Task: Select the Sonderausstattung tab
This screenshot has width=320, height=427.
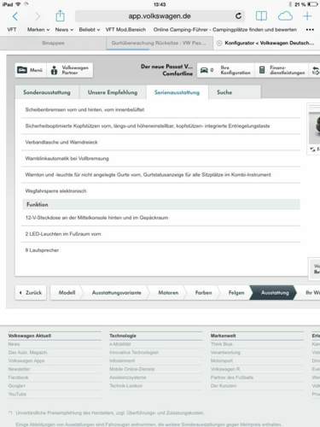Action: (x=47, y=92)
